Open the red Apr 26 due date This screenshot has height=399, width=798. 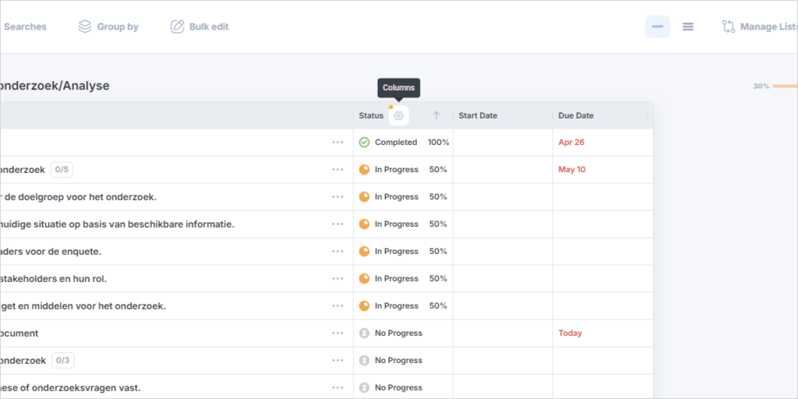pyautogui.click(x=571, y=143)
